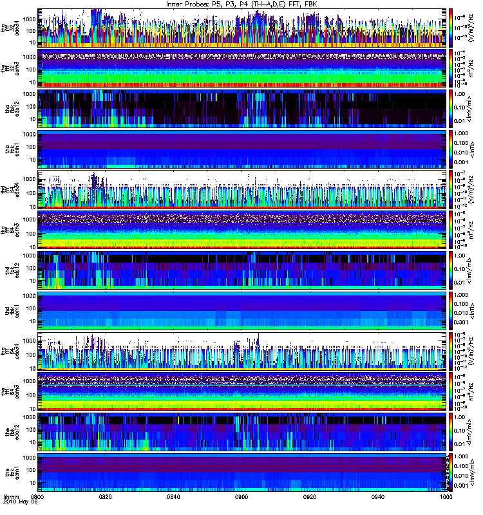Click the tha scm3 FFT spectrogram panel
The width and height of the screenshot is (483, 515).
coord(242,69)
